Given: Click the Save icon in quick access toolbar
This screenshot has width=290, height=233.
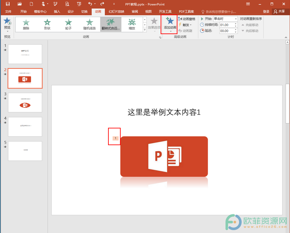Looking at the screenshot, I should [x=8, y=4].
